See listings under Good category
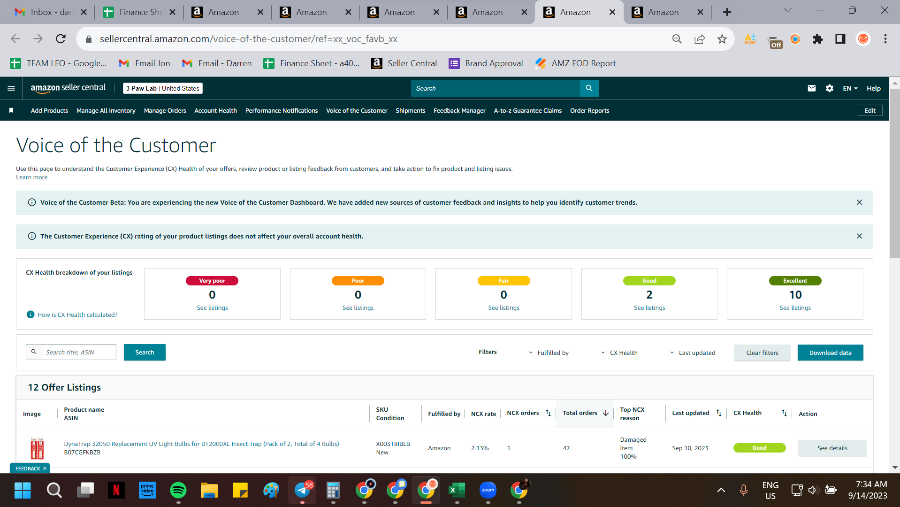This screenshot has height=507, width=900. [x=649, y=308]
